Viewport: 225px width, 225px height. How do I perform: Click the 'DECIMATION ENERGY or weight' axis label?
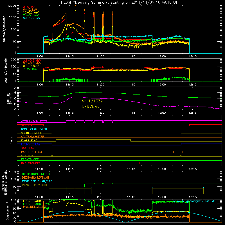pos(4,183)
